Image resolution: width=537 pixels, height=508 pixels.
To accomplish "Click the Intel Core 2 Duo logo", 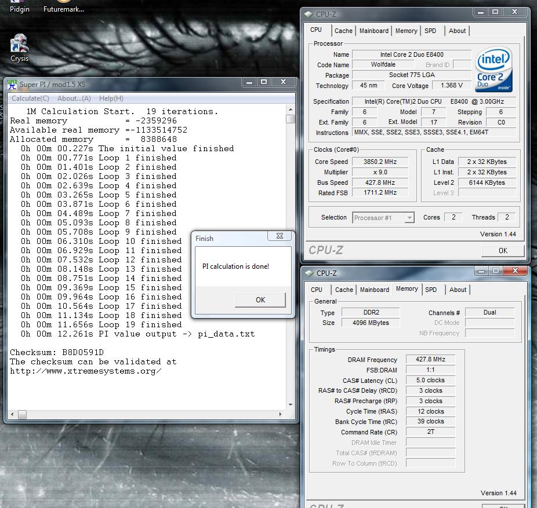I will coord(494,70).
